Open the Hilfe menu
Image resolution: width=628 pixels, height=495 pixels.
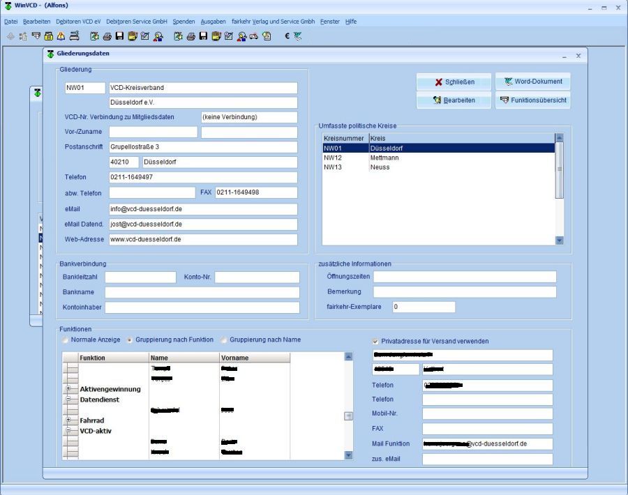tap(351, 22)
